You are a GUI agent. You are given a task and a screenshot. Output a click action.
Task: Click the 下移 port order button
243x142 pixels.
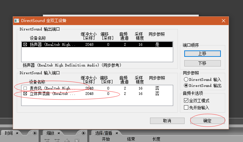click(202, 63)
